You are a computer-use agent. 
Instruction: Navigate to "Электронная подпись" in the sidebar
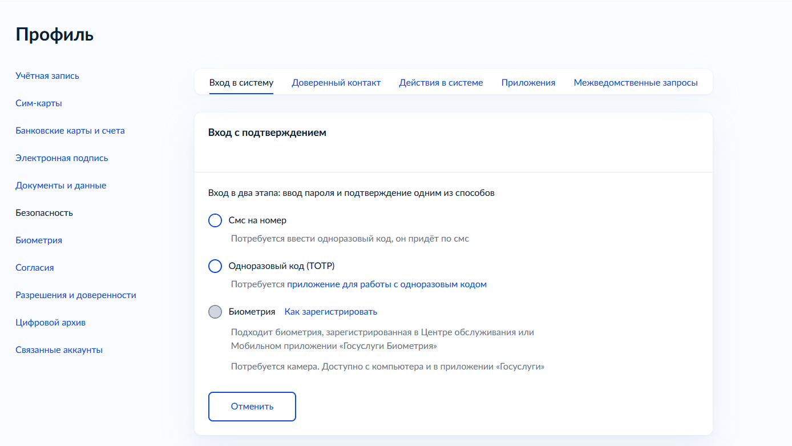(x=62, y=158)
